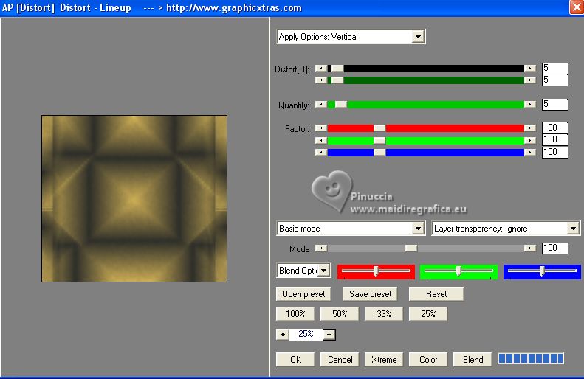Viewport: 584px width, 379px height.
Task: Click right arrow of second green Distort slider
Action: tap(529, 80)
